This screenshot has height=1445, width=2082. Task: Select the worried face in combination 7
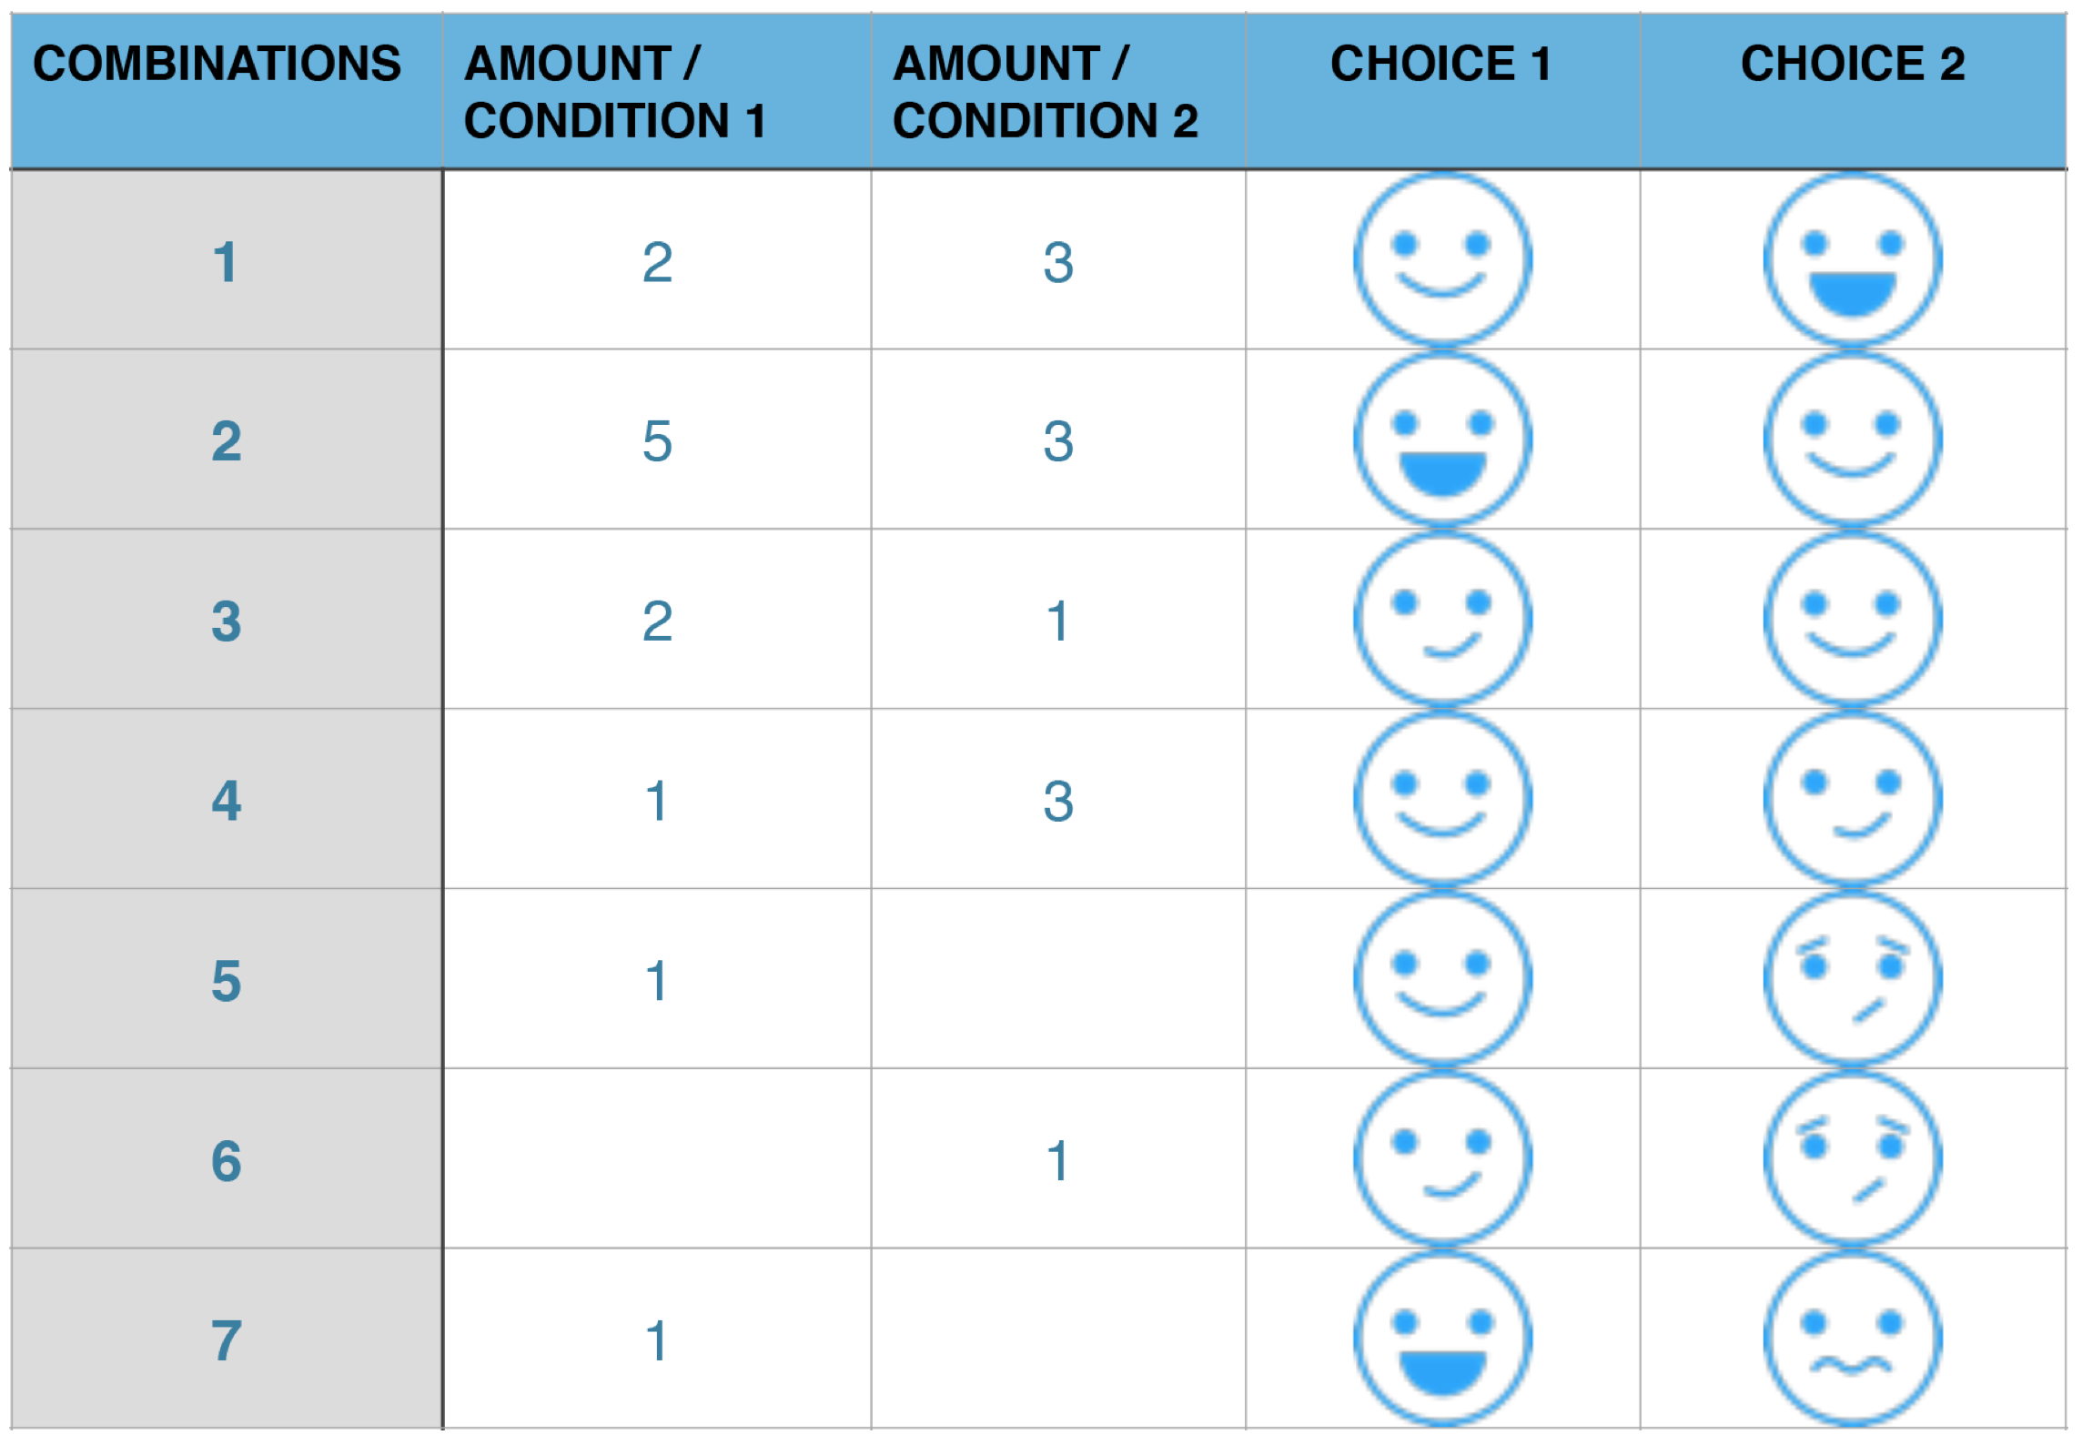(1852, 1338)
